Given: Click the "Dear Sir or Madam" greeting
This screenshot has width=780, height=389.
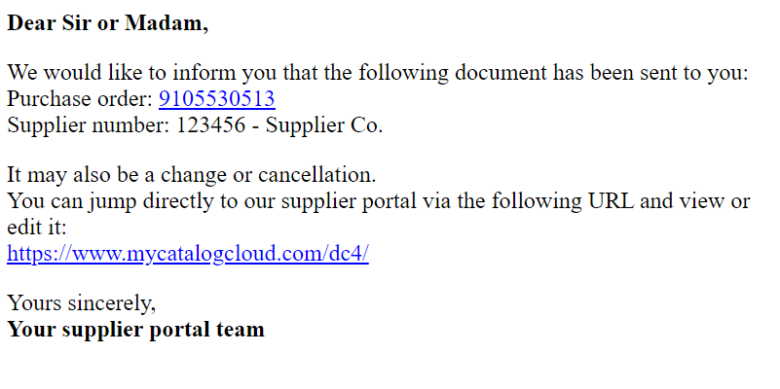Looking at the screenshot, I should (x=107, y=24).
